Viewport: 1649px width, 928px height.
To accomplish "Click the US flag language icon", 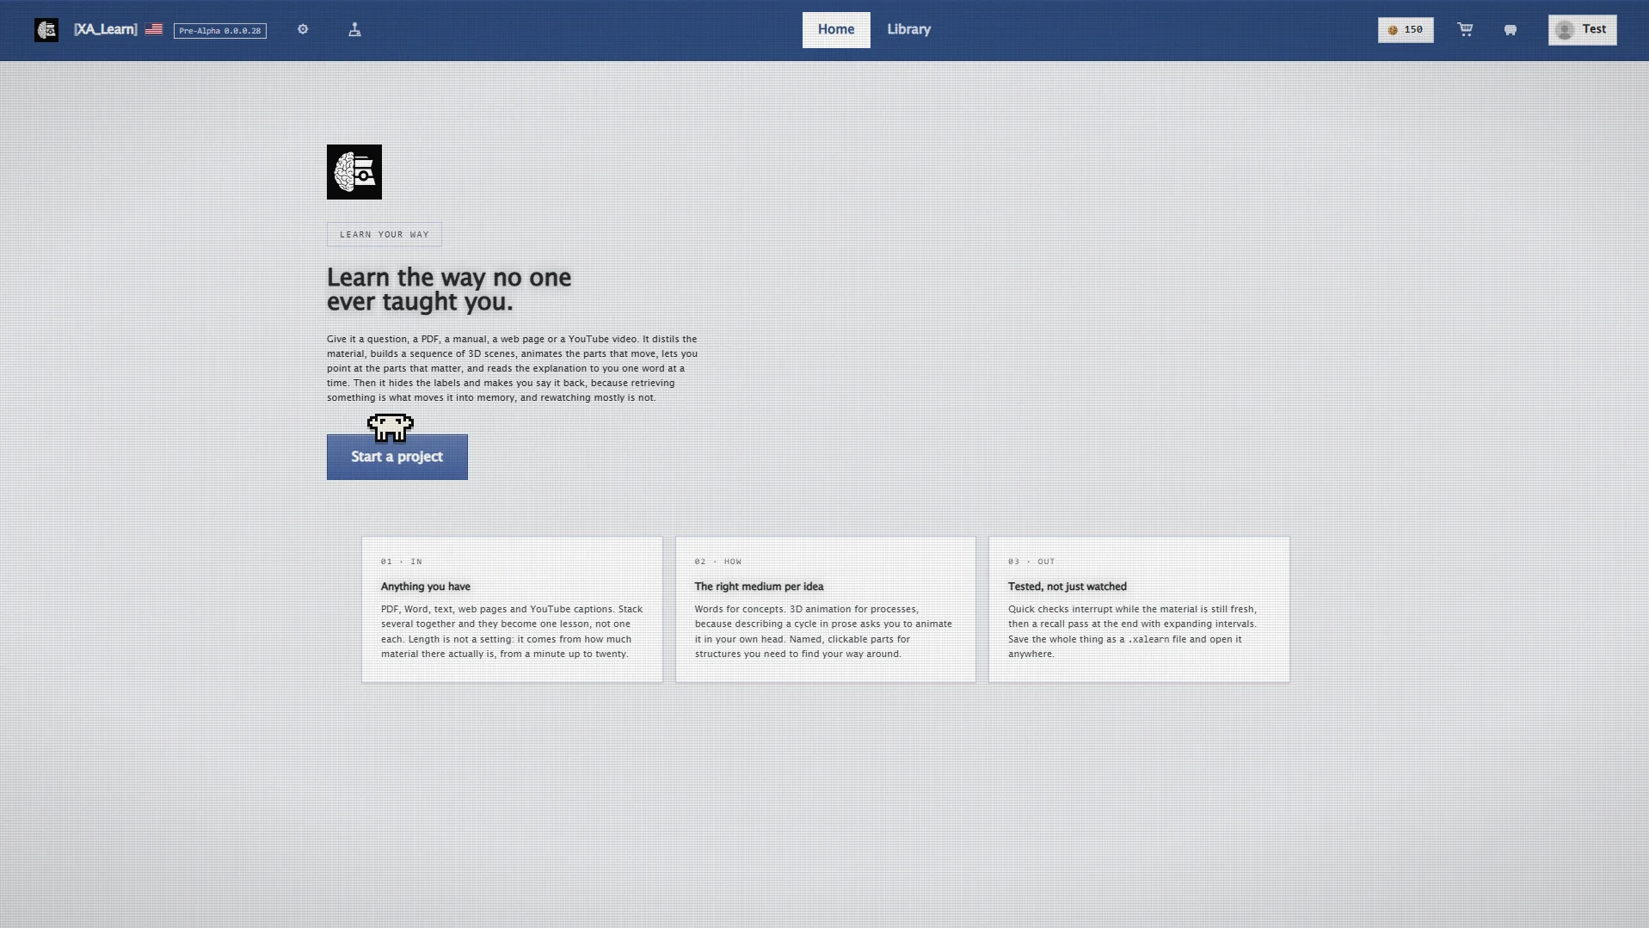I will (x=154, y=29).
